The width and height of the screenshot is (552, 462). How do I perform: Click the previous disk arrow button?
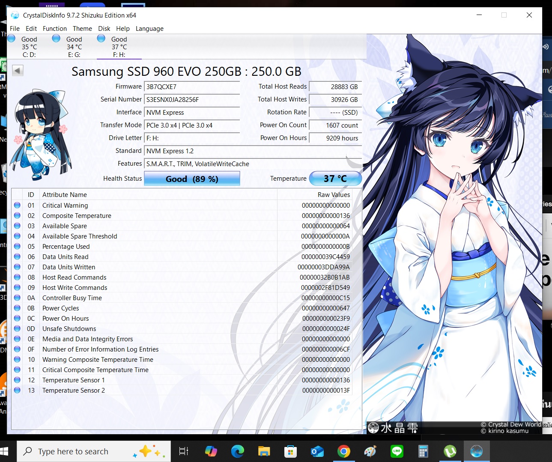pos(18,70)
